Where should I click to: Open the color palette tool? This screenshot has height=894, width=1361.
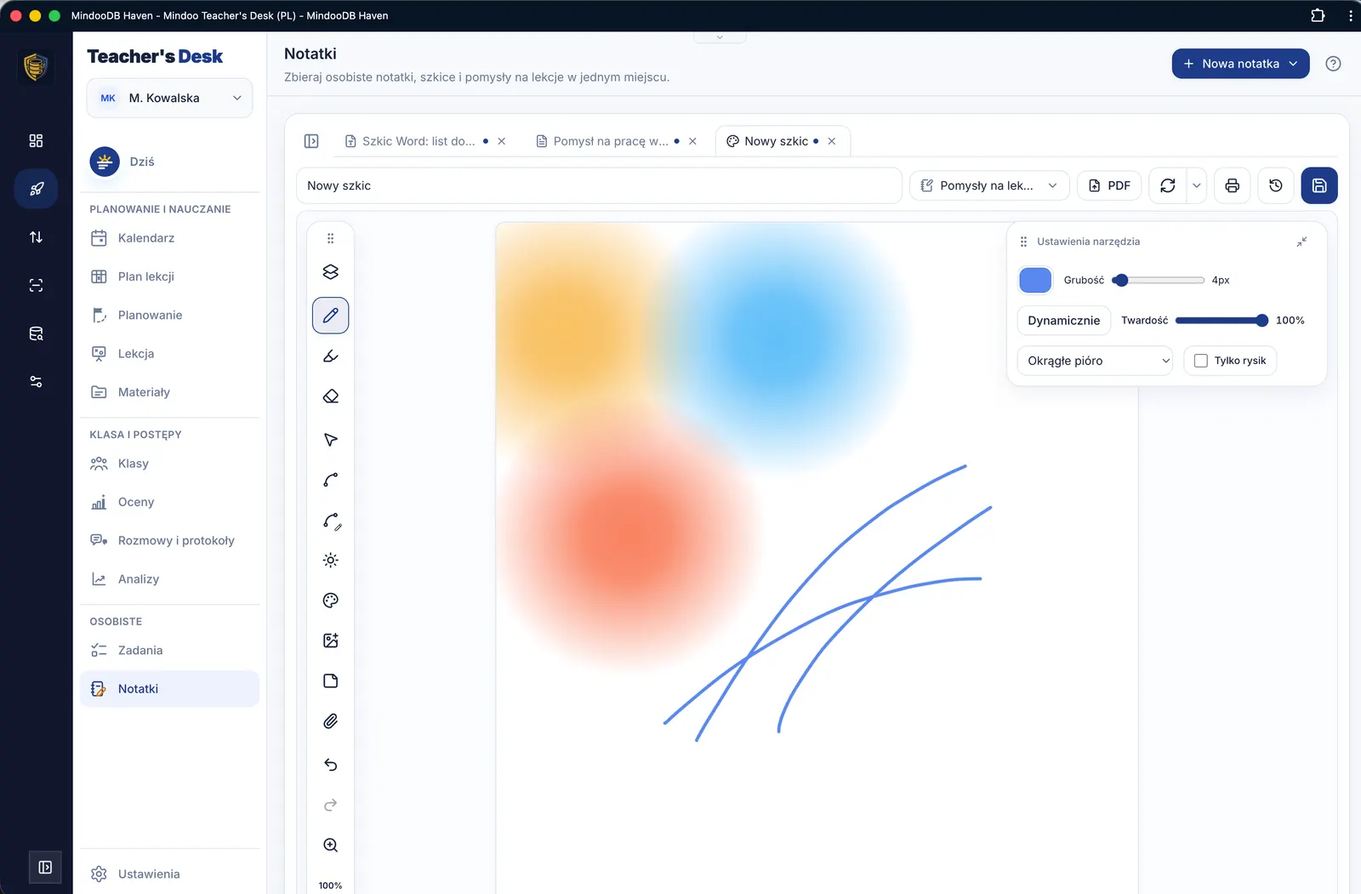(331, 601)
